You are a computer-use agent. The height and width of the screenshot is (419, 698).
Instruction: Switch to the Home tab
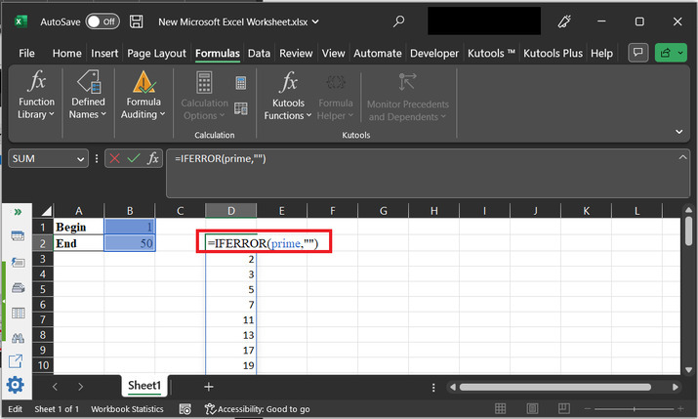pos(66,54)
